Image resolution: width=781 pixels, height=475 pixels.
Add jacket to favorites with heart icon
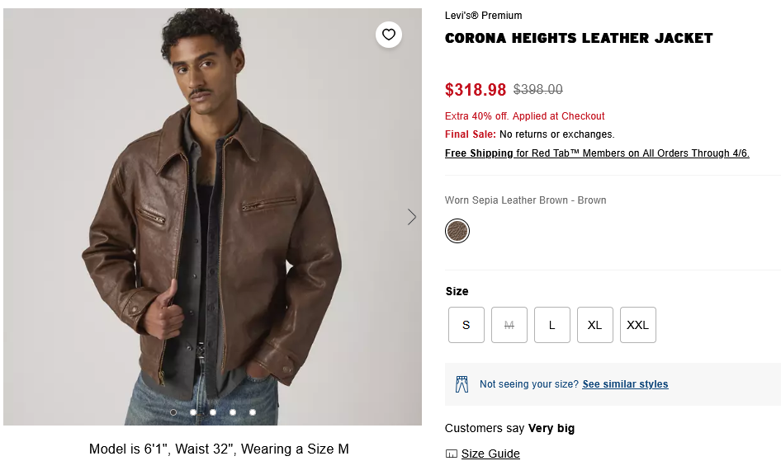coord(389,35)
